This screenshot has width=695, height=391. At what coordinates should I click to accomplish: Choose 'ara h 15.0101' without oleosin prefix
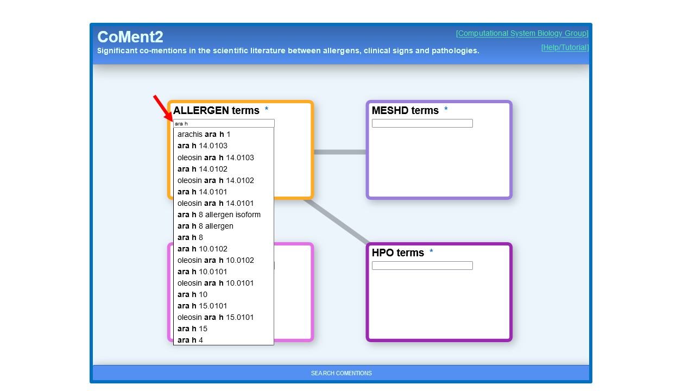[203, 306]
